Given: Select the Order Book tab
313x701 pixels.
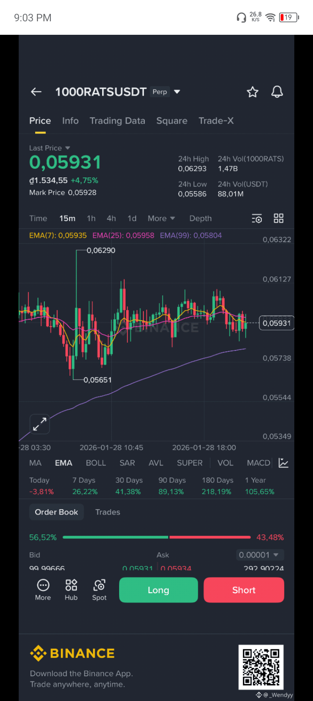Looking at the screenshot, I should point(57,512).
